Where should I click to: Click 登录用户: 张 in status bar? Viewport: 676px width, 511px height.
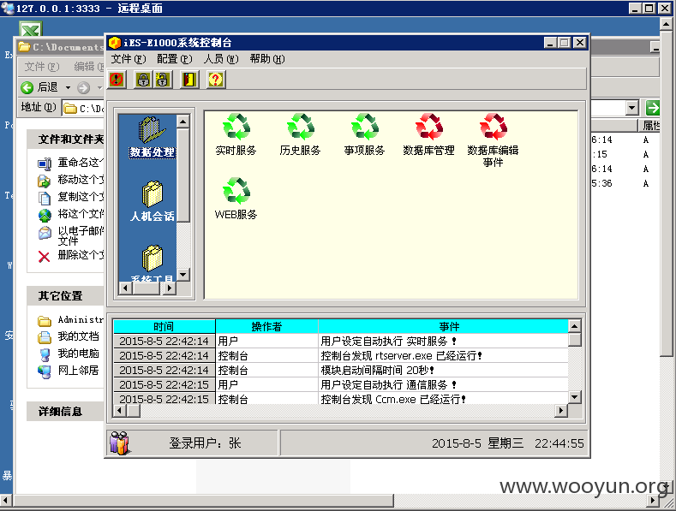pyautogui.click(x=205, y=443)
